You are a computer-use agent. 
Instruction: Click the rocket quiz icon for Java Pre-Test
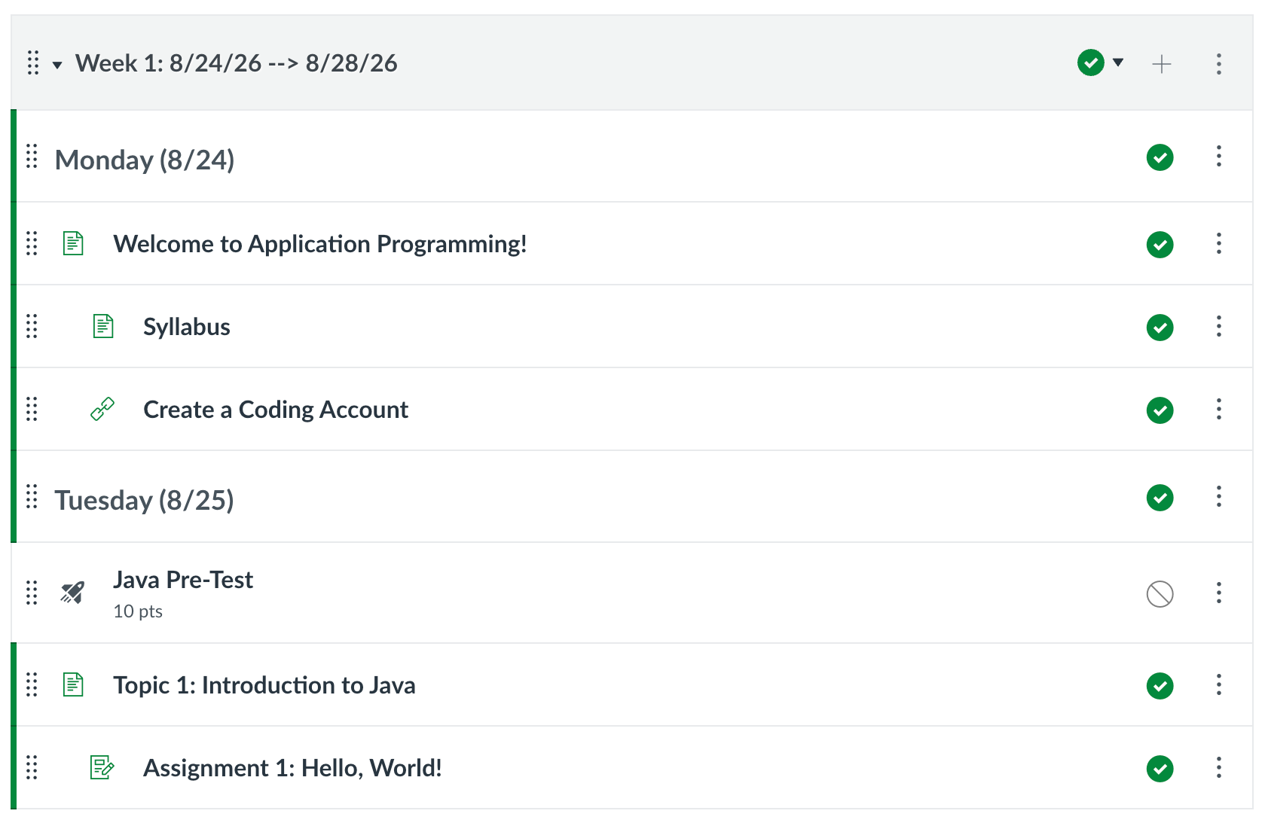pos(72,593)
